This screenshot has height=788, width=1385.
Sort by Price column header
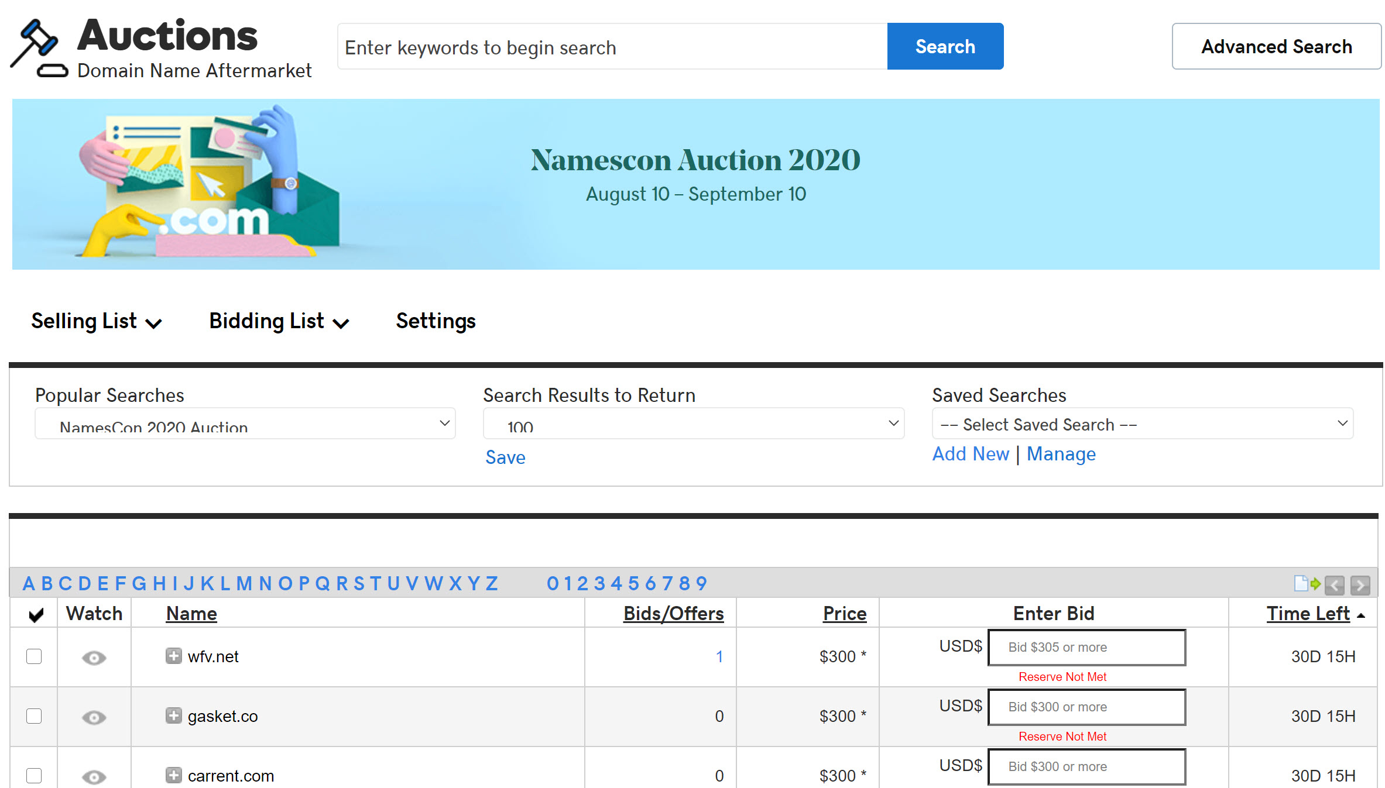(844, 614)
